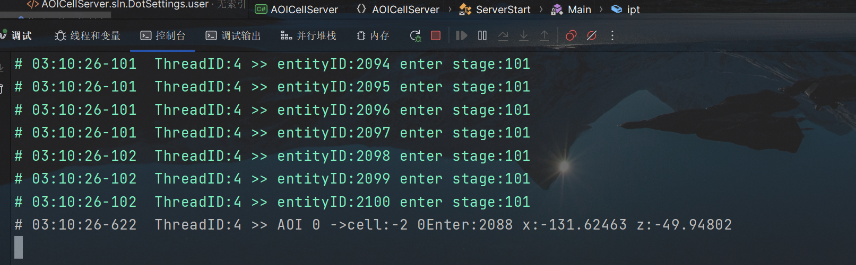The width and height of the screenshot is (856, 265).
Task: Click the console input cursor line
Action: coord(19,247)
